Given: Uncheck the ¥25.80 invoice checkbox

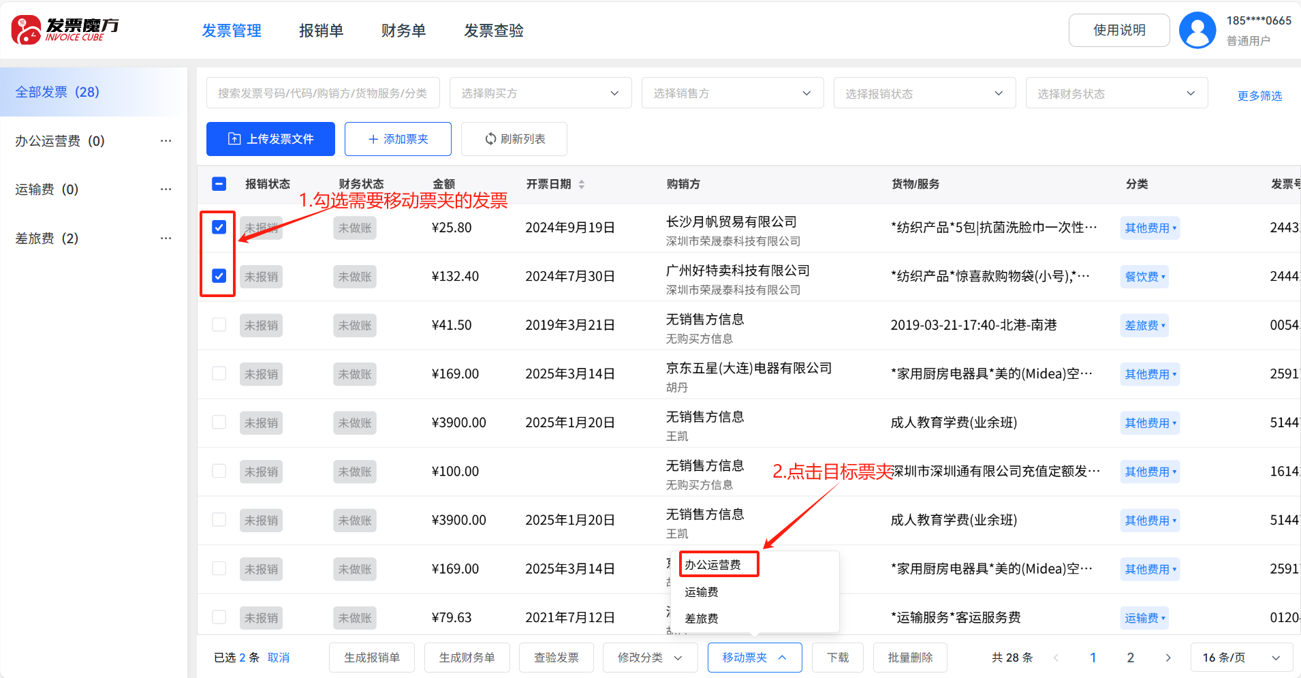Looking at the screenshot, I should click(x=219, y=228).
